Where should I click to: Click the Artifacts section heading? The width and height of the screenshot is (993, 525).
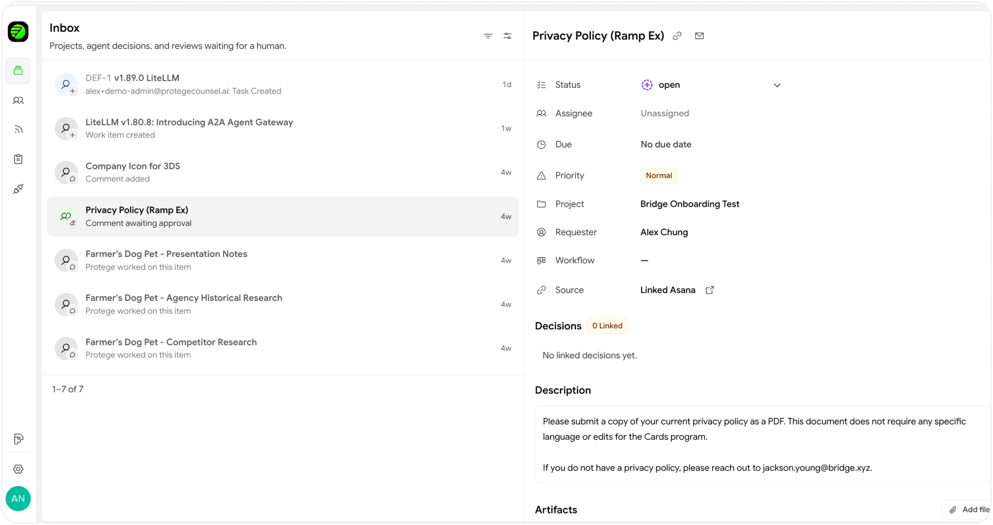(x=556, y=510)
